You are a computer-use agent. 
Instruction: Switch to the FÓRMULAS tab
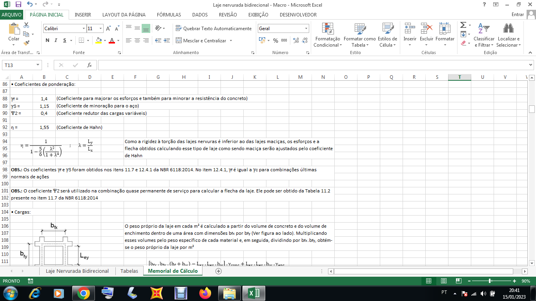[x=169, y=15]
